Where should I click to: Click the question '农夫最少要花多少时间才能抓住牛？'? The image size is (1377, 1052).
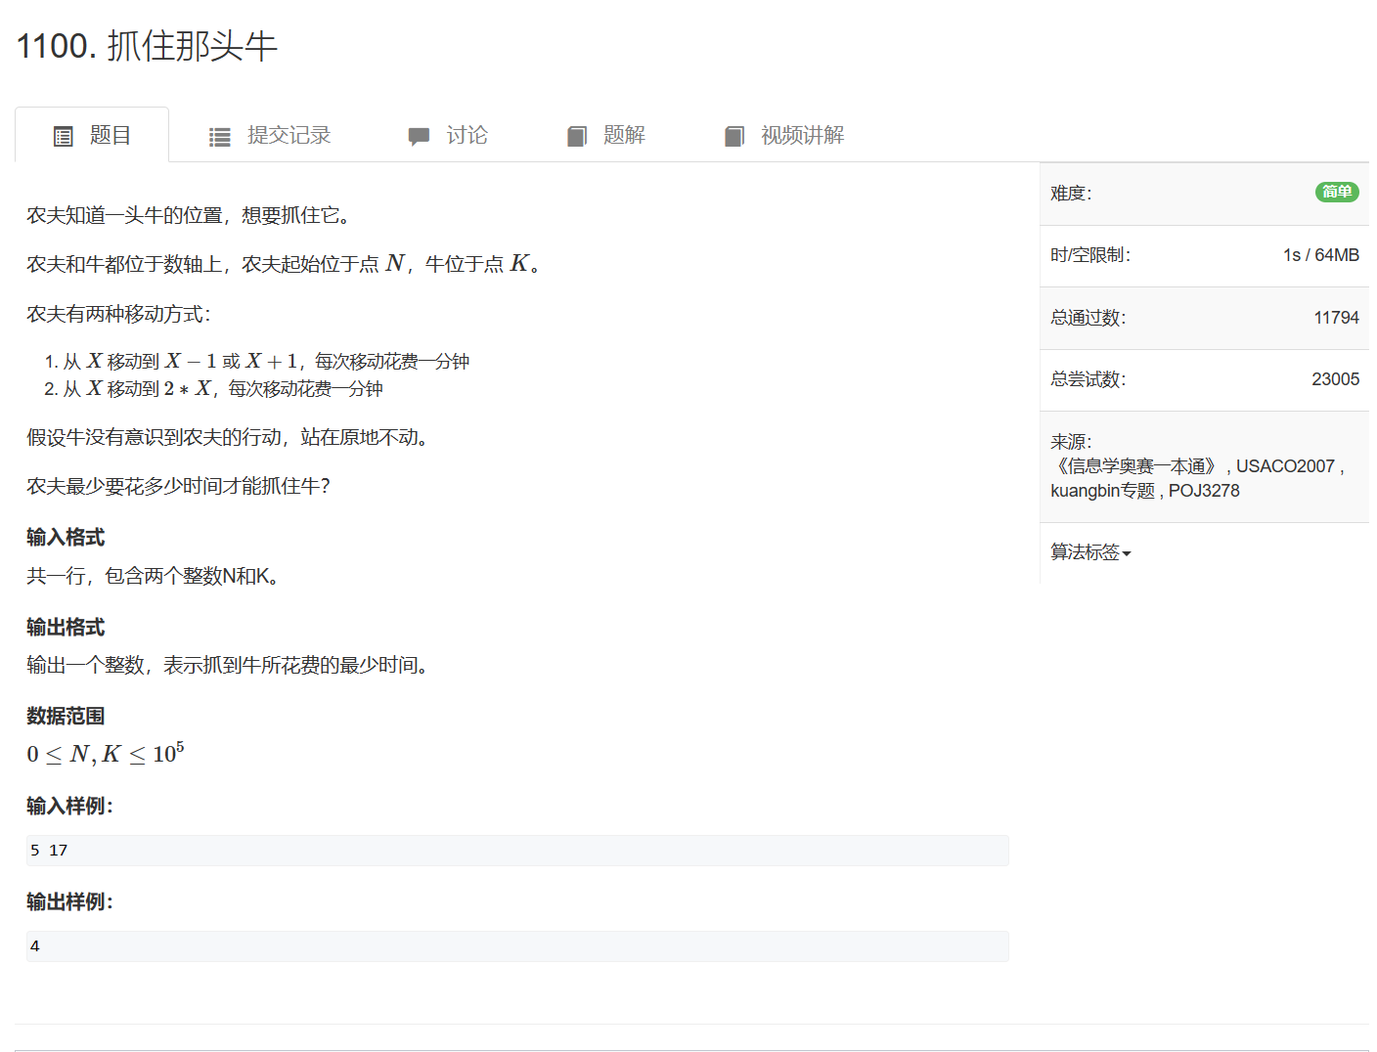[x=179, y=486]
